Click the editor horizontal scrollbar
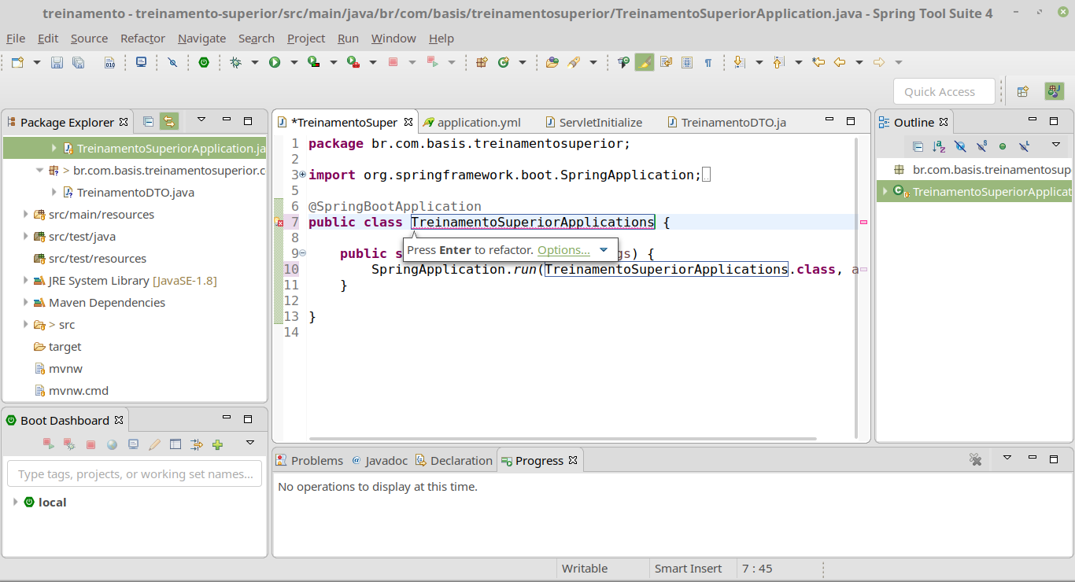Screen dimensions: 1075x582 [563, 438]
